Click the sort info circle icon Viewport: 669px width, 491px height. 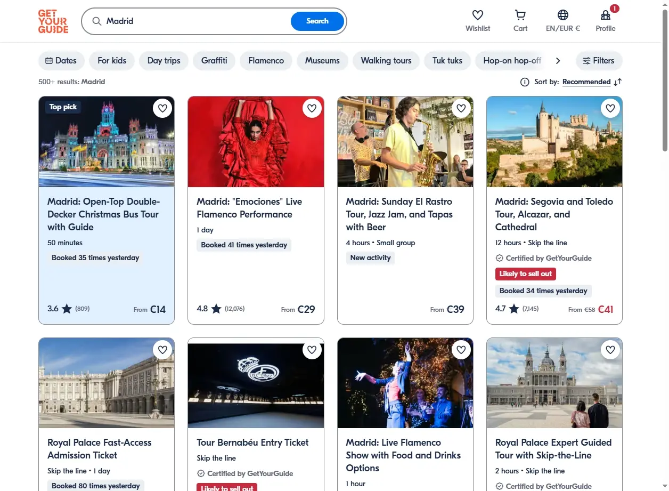click(525, 82)
